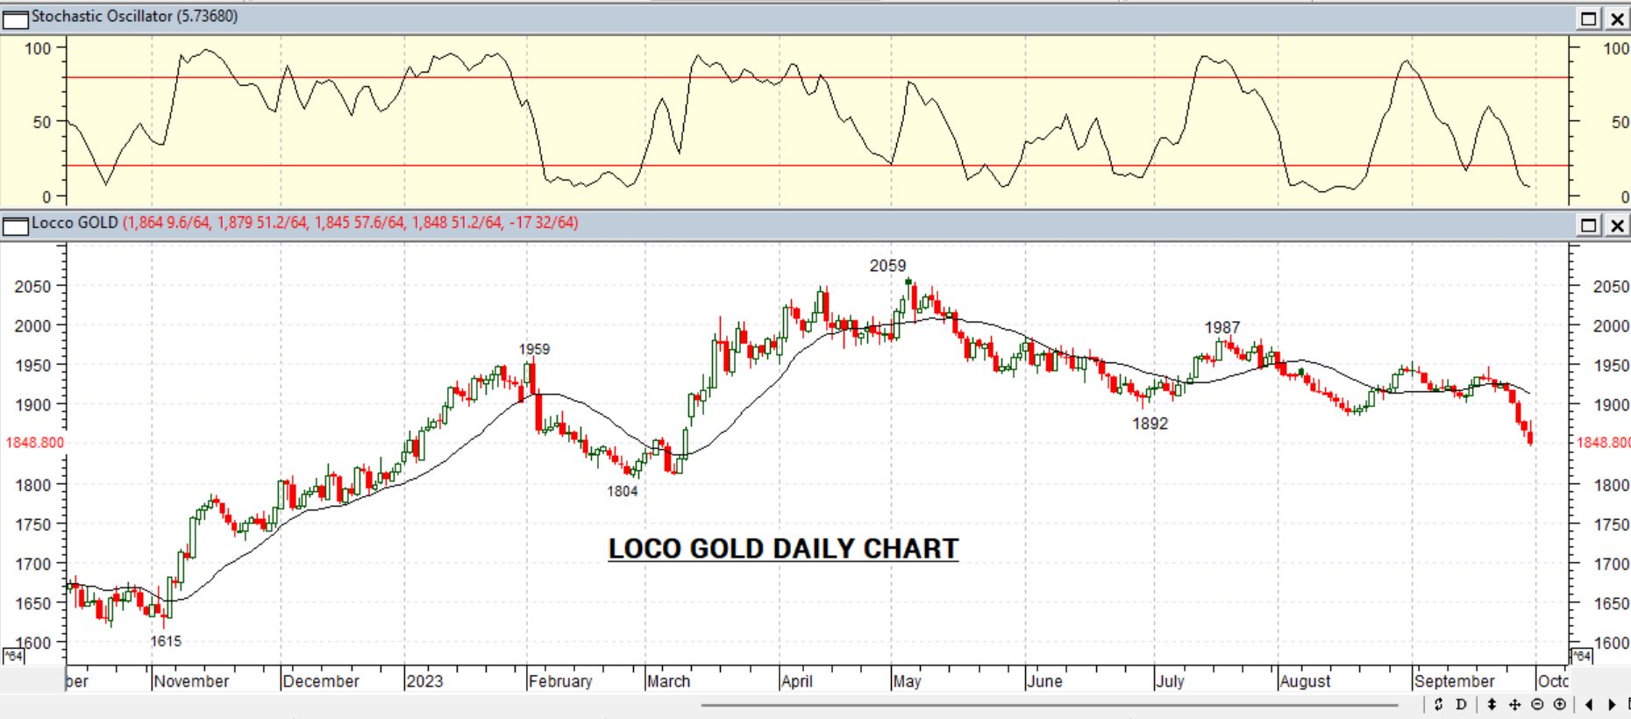Maximize the Locco GOLD price panel
This screenshot has width=1631, height=719.
(x=1589, y=225)
